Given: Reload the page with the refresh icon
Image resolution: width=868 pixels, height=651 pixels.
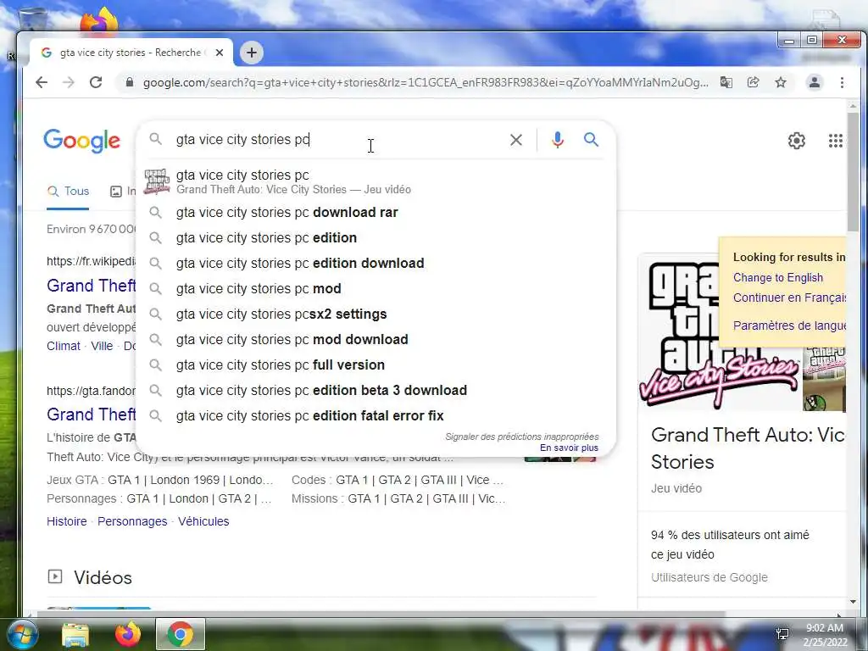Looking at the screenshot, I should coord(96,82).
